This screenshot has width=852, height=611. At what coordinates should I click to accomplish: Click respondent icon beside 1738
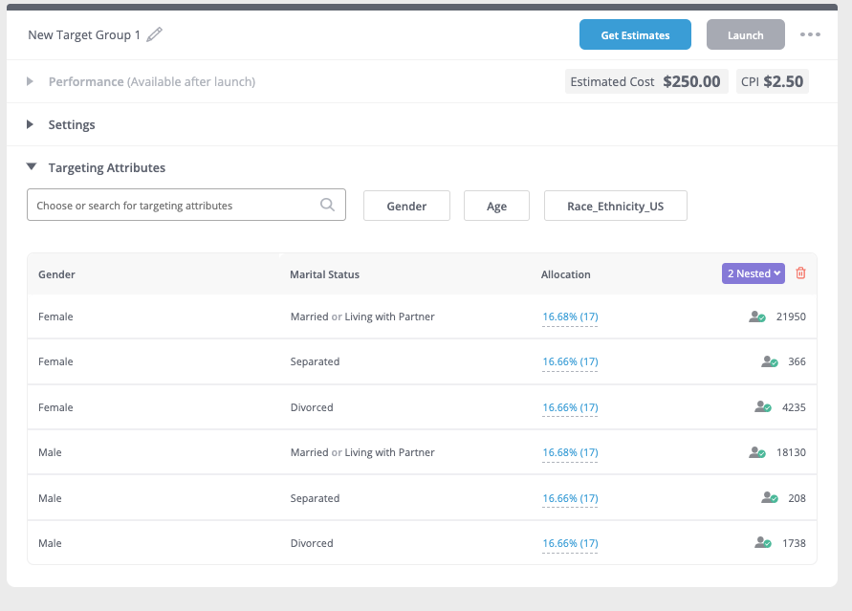[x=763, y=542]
